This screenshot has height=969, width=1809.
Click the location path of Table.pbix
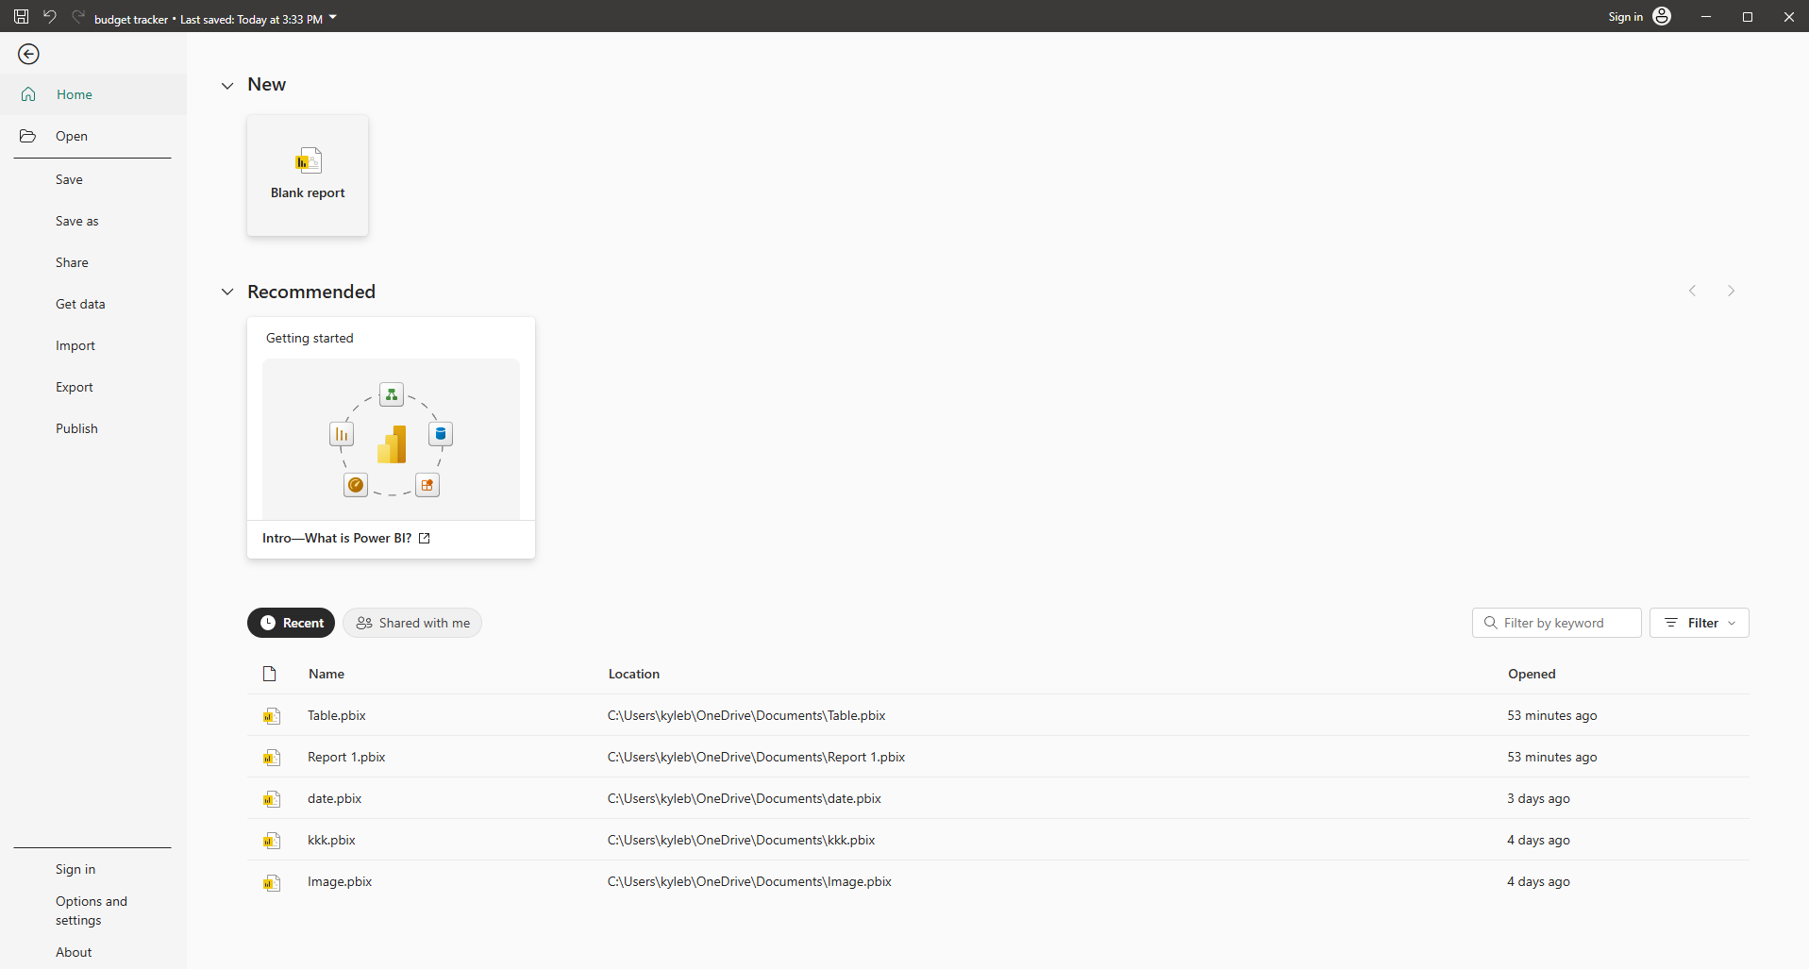746,715
